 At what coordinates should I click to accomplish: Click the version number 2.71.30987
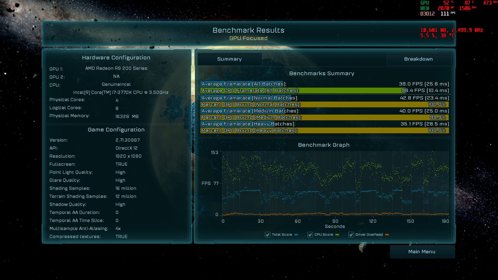click(128, 140)
